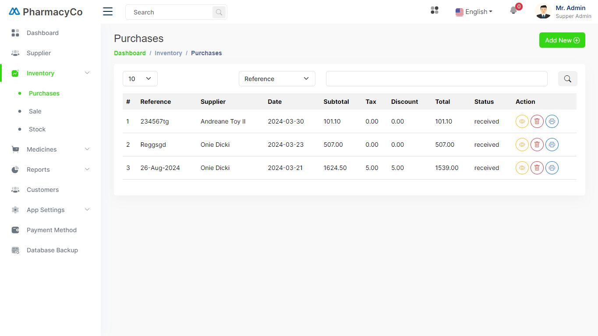The height and width of the screenshot is (336, 598).
Task: Open the rows-per-page dropdown showing 10
Action: coord(140,79)
